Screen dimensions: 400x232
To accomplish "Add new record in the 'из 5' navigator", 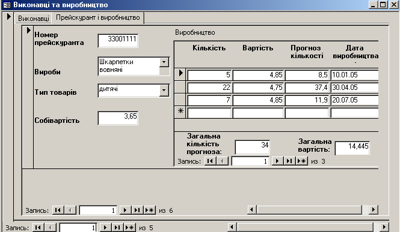I will point(129,227).
